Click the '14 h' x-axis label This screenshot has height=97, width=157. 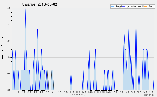click(x=96, y=92)
